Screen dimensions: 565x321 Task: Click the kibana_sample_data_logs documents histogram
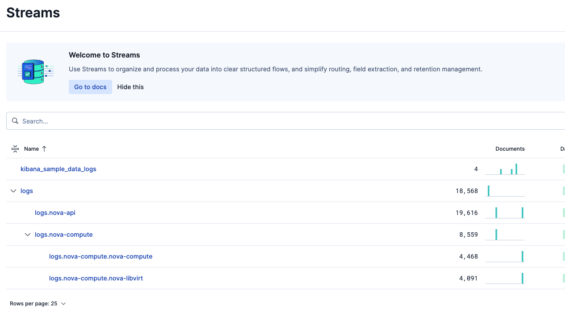click(x=505, y=169)
